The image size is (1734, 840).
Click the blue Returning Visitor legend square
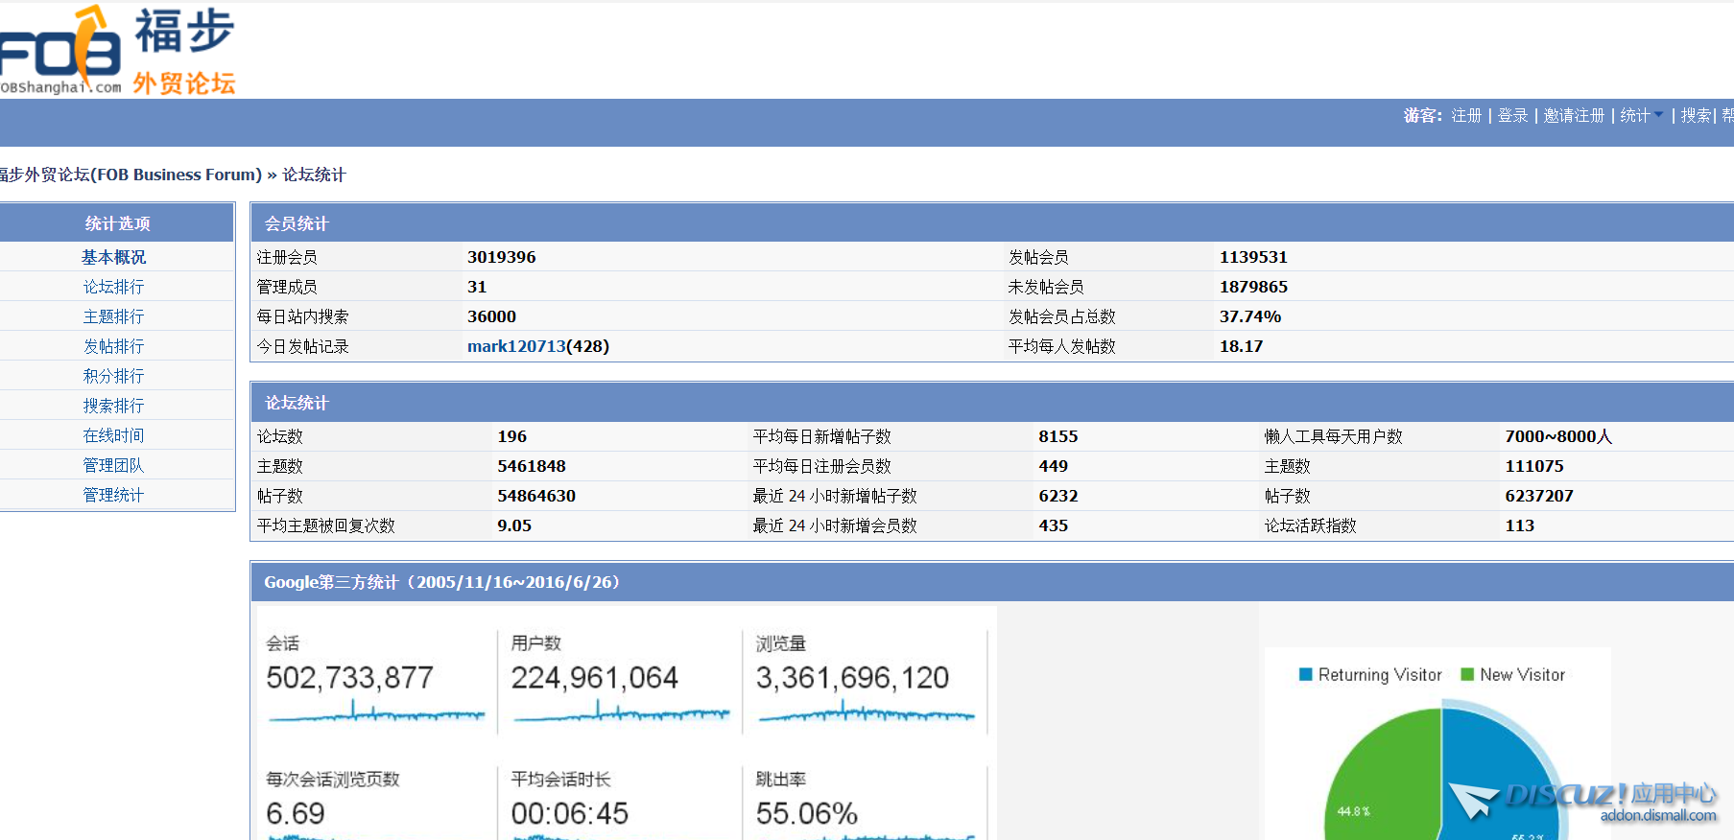1305,675
